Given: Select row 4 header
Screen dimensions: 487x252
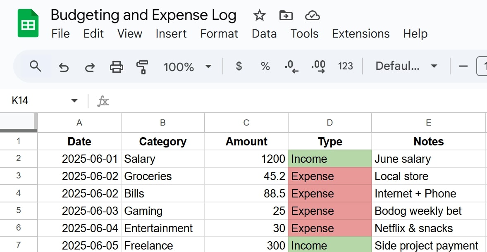Looking at the screenshot, I should coord(19,193).
